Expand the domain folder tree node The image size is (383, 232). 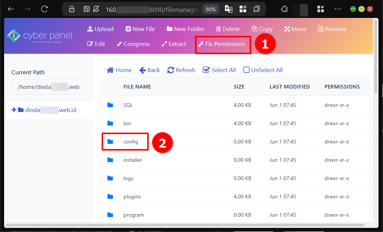14,110
